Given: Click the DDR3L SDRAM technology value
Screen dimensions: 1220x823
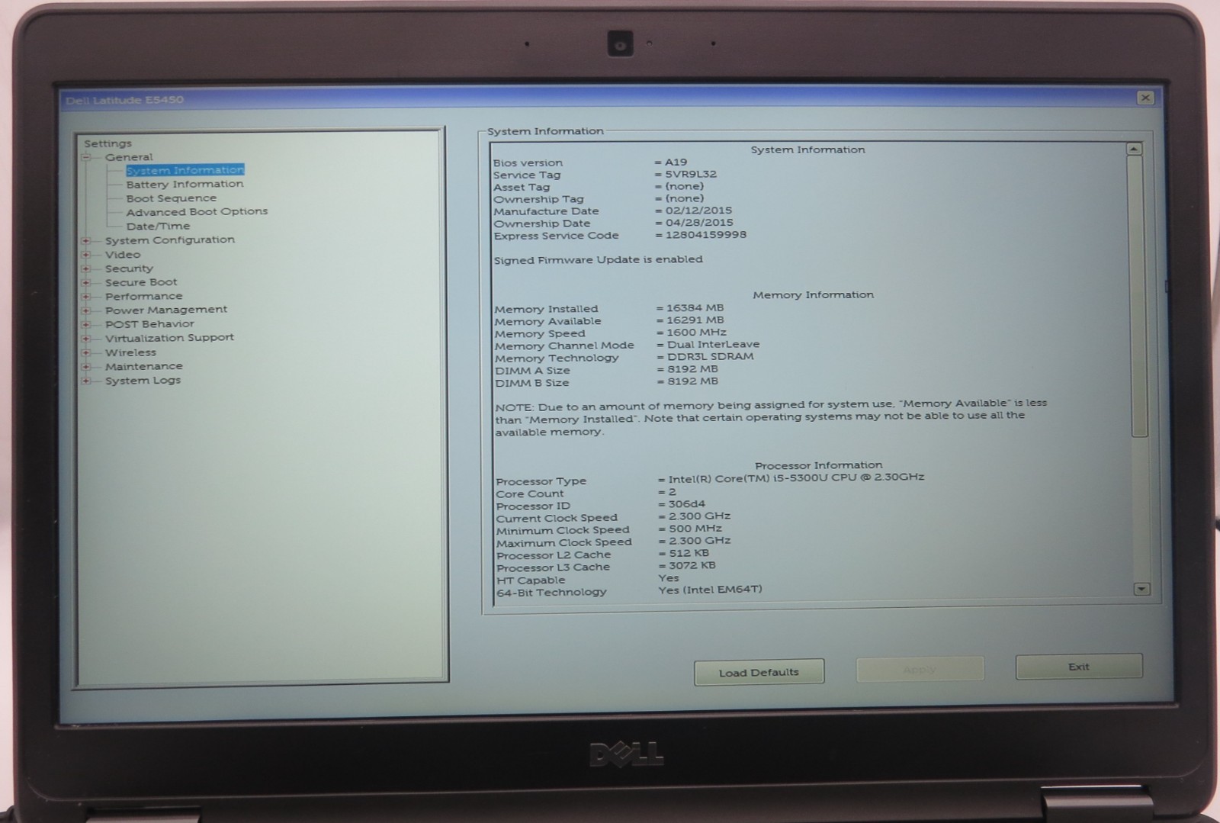Looking at the screenshot, I should tap(711, 356).
